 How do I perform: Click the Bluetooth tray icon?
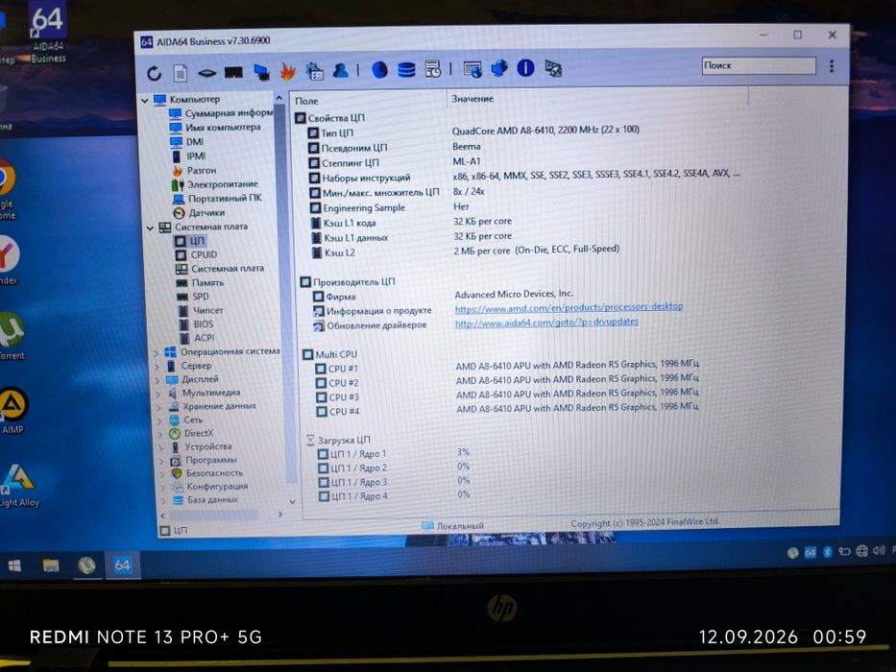pyautogui.click(x=827, y=552)
